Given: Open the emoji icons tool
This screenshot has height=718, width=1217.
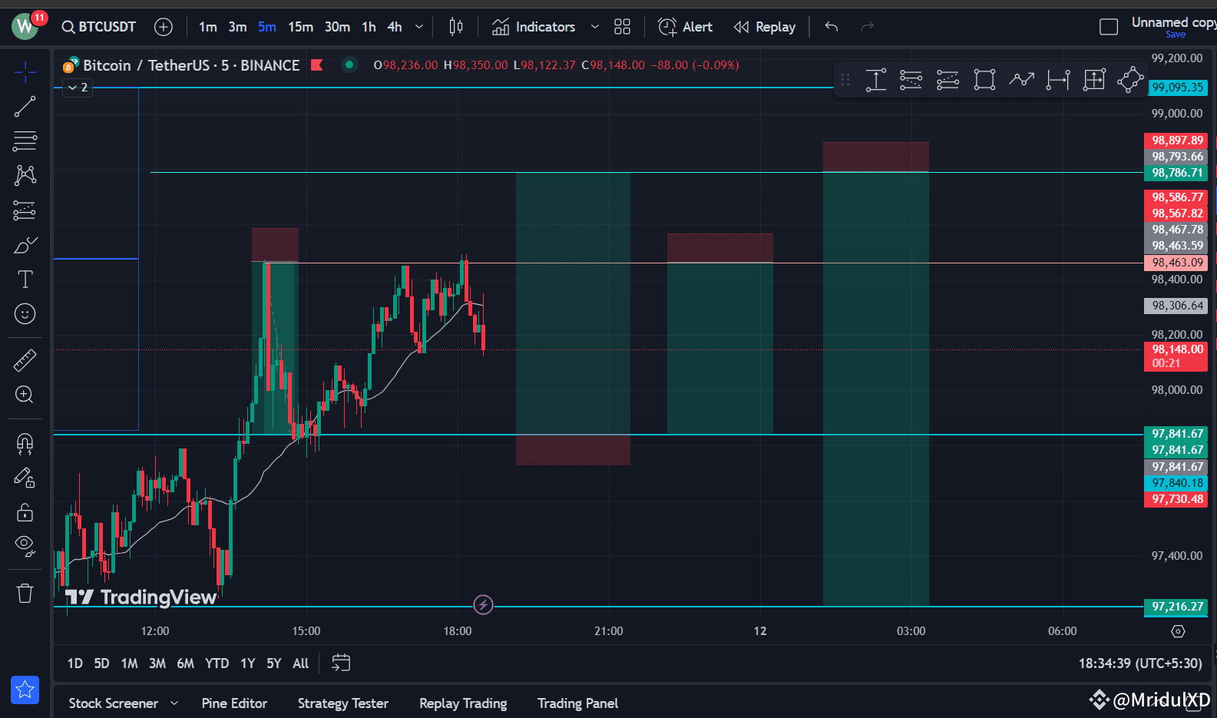Looking at the screenshot, I should point(25,314).
